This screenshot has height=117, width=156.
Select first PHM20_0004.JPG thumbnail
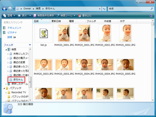[x=85, y=65]
